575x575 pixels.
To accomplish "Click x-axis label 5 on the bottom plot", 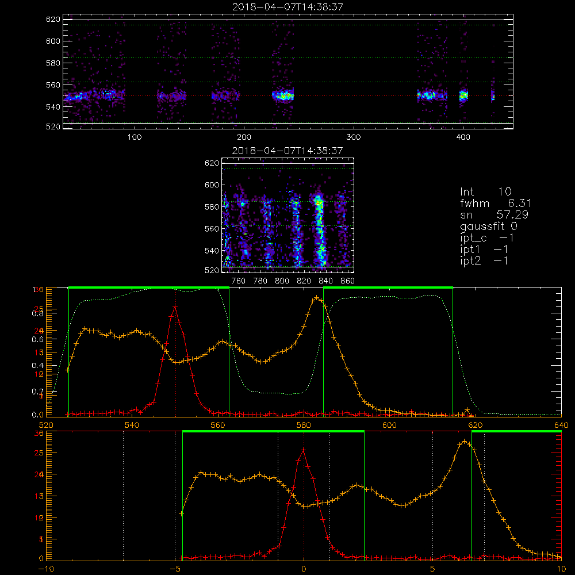I will tap(432, 569).
